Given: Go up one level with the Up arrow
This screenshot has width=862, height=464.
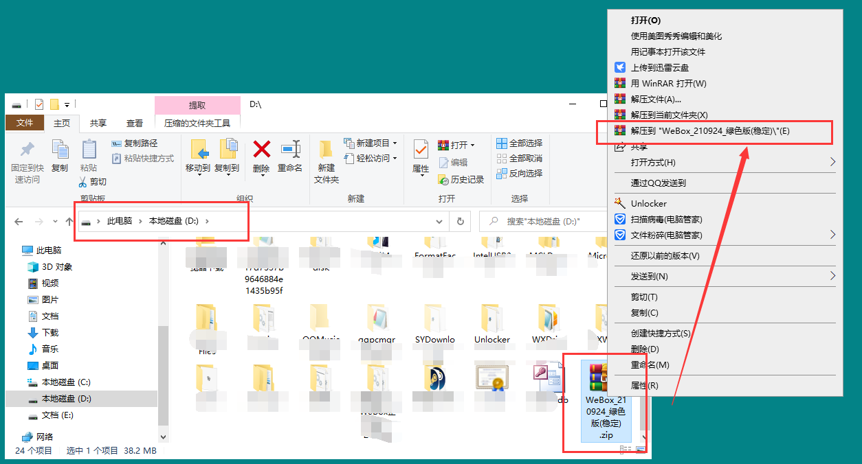Looking at the screenshot, I should coord(69,222).
